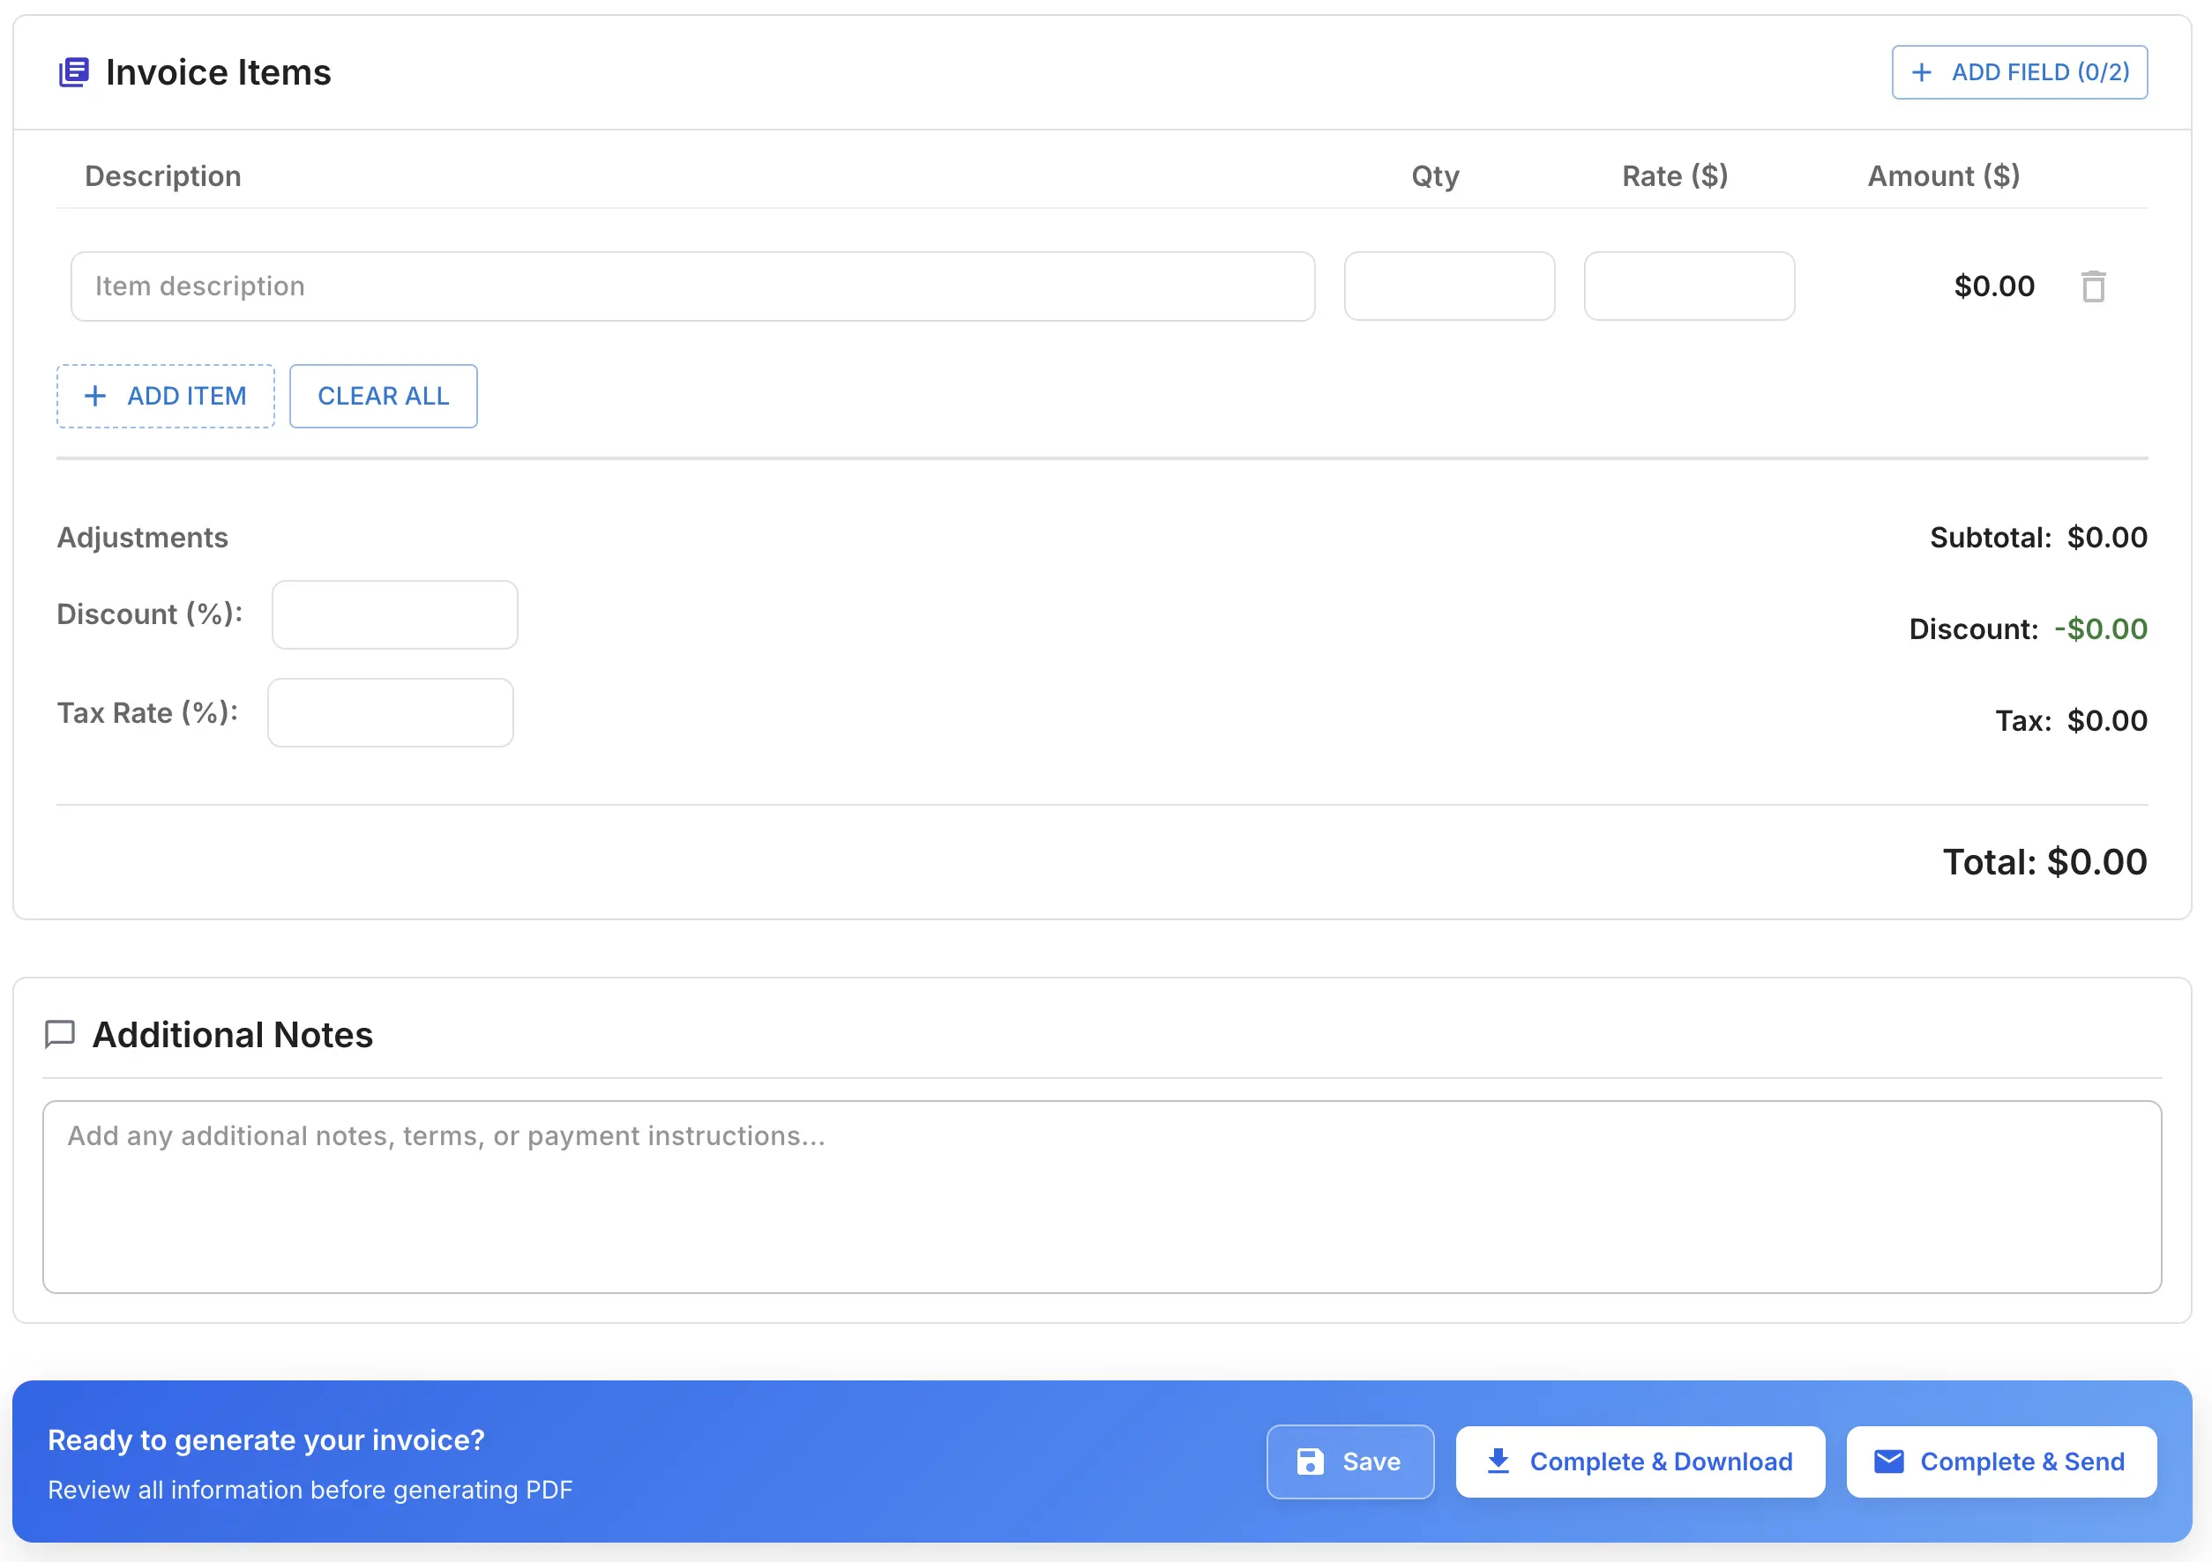Delete the invoice item with trash icon

click(2093, 287)
